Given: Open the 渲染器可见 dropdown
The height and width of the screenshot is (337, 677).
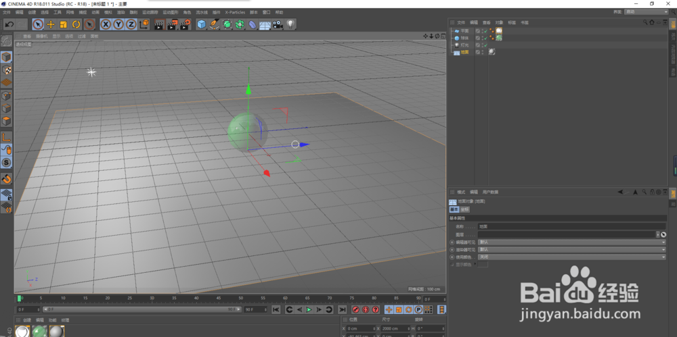Looking at the screenshot, I should [572, 249].
